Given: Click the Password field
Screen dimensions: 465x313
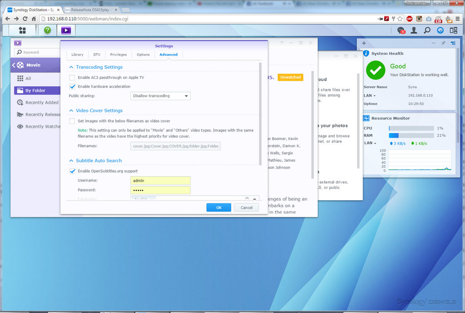Looking at the screenshot, I should point(160,190).
